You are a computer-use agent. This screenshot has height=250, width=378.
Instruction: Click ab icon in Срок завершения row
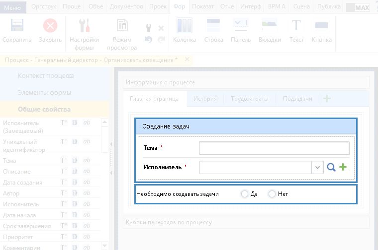coord(87,226)
